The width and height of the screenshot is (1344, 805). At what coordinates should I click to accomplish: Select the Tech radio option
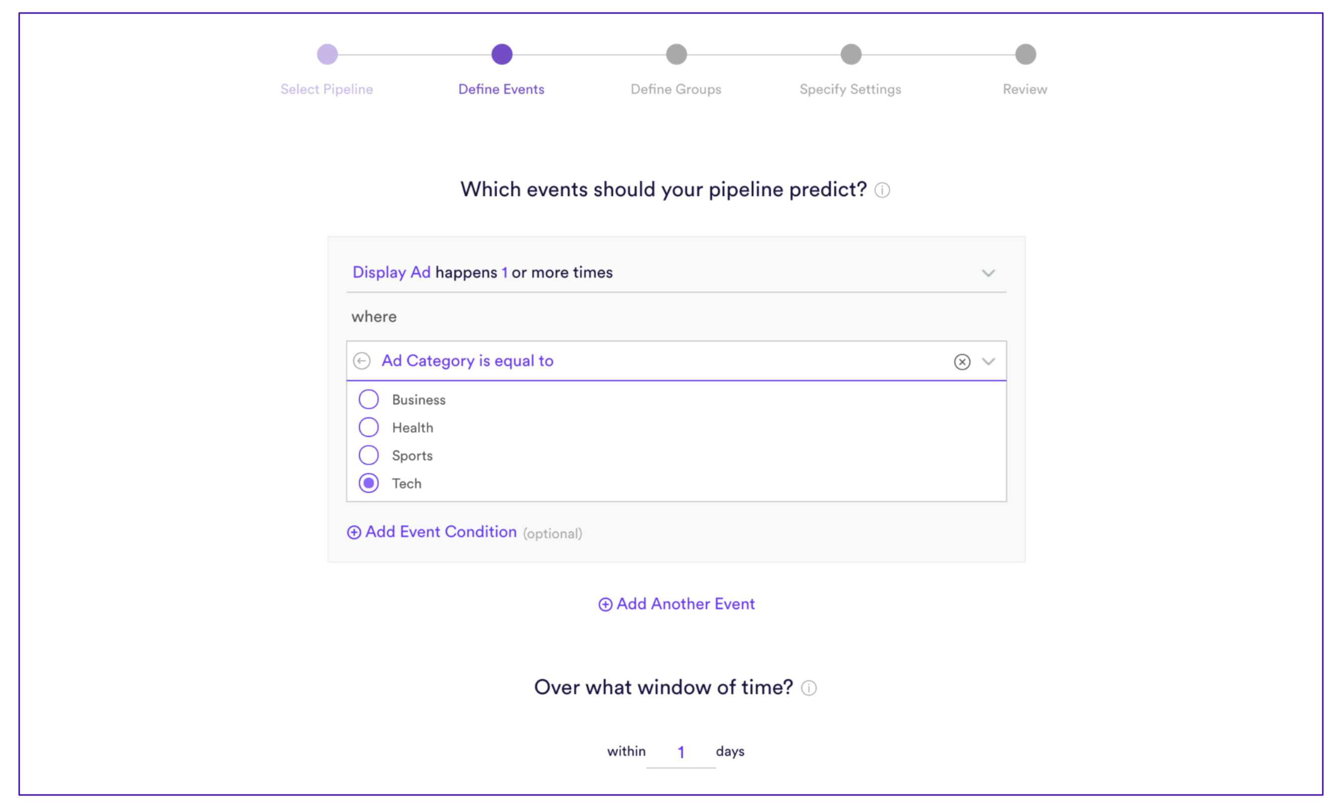coord(369,483)
